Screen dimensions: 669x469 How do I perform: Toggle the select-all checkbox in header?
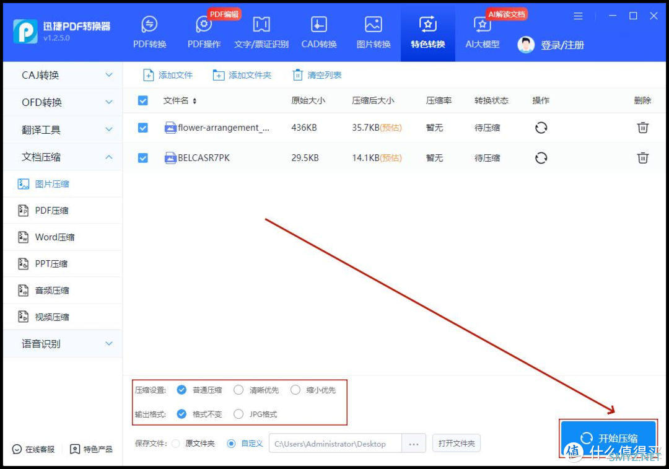click(143, 101)
